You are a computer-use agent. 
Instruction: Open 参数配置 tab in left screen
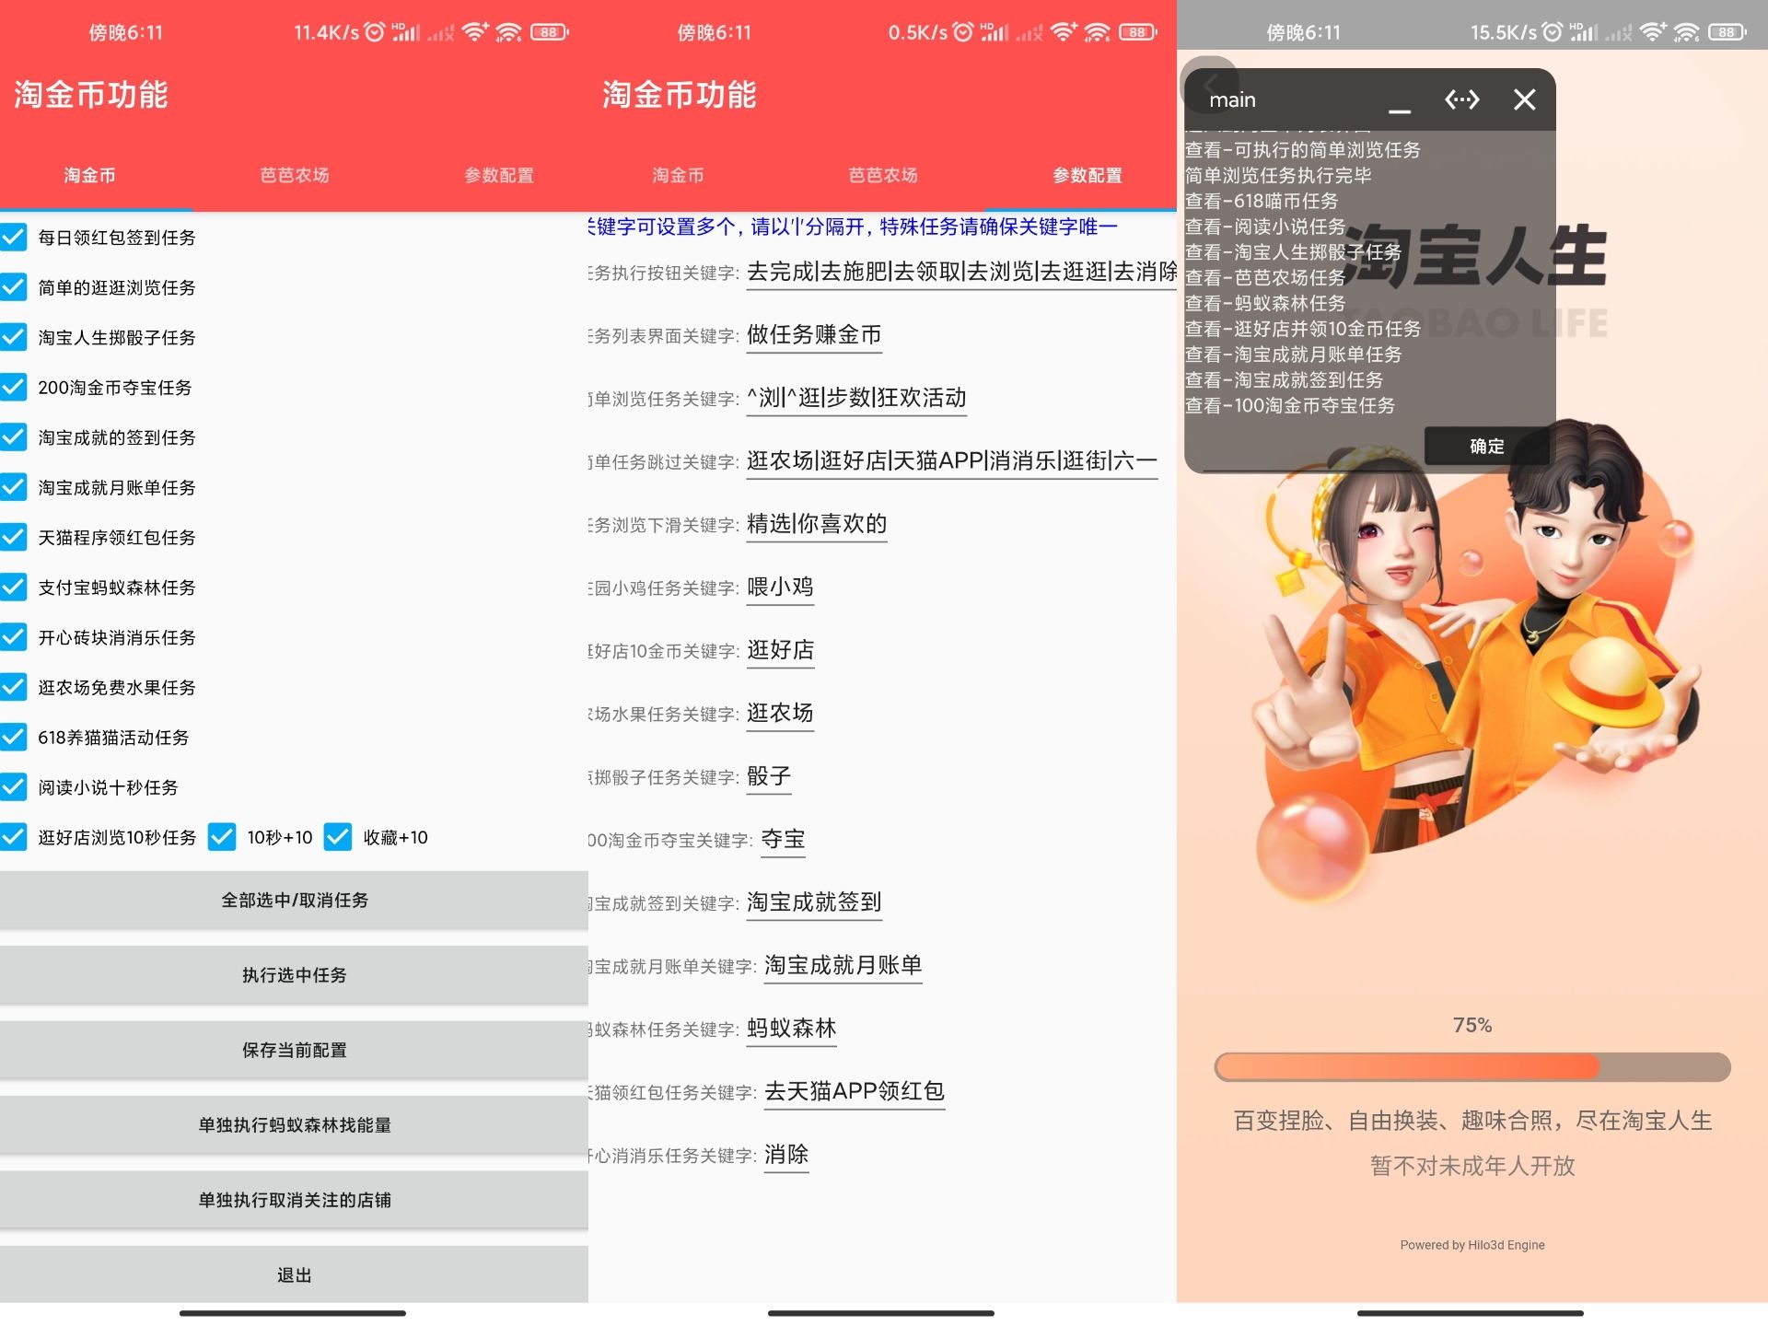tap(499, 175)
